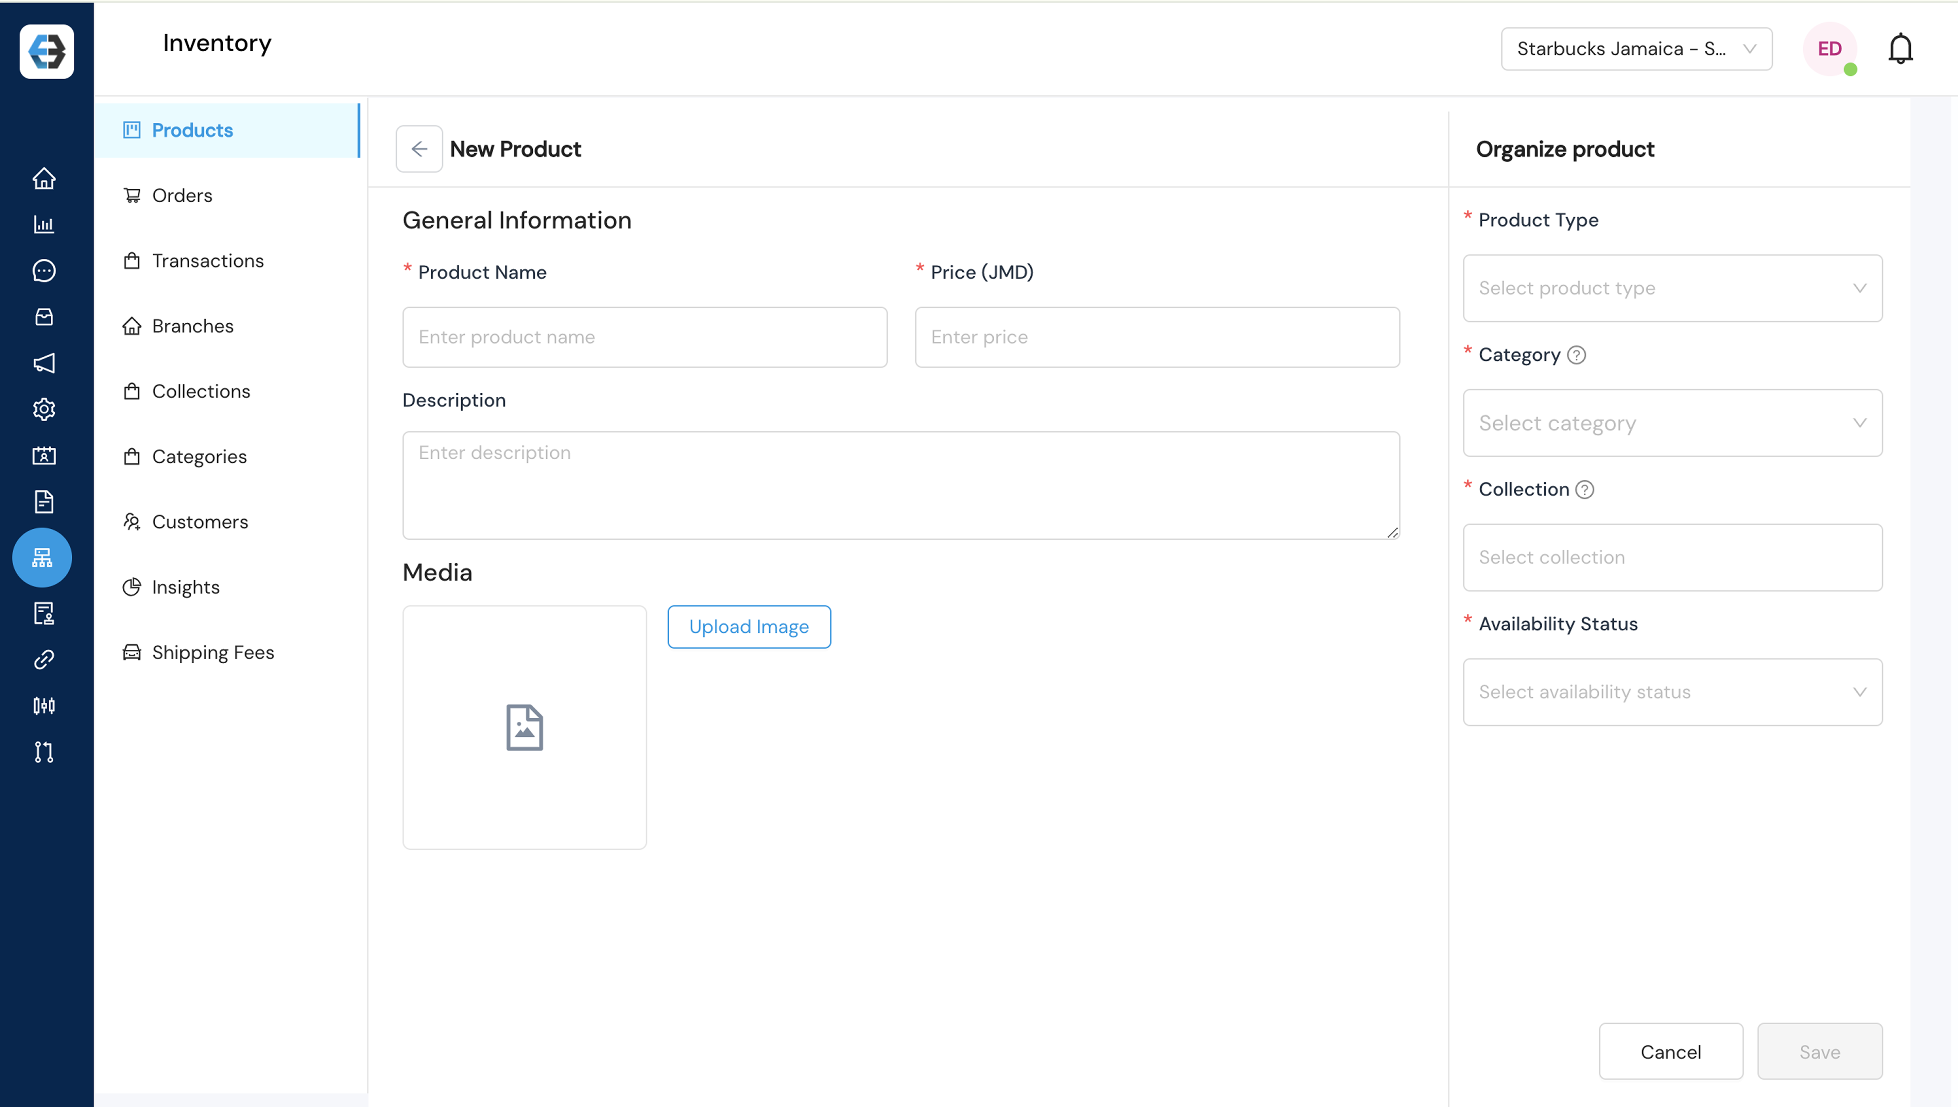Open the Orders menu item

click(x=227, y=195)
